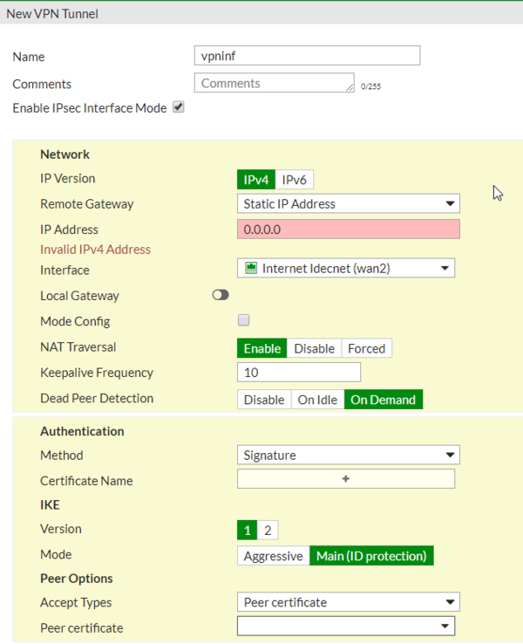Set NAT Traversal to Disable
Image resolution: width=523 pixels, height=644 pixels.
pyautogui.click(x=314, y=348)
